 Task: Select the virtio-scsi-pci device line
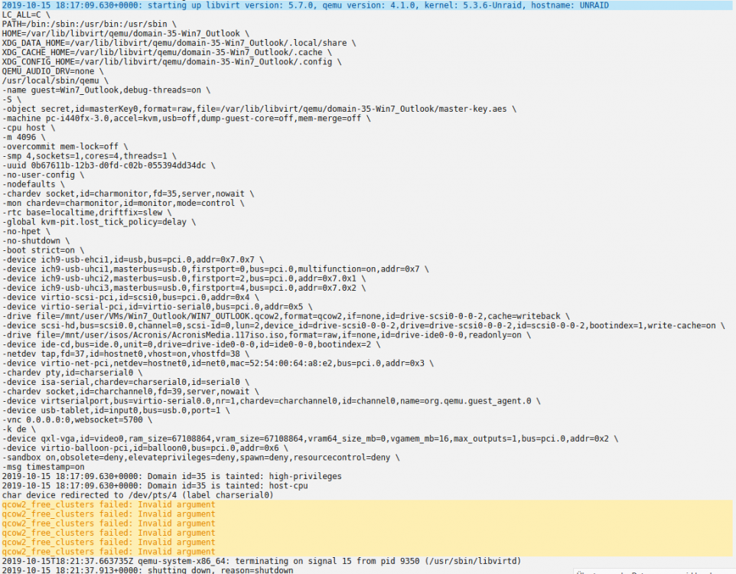[x=131, y=296]
